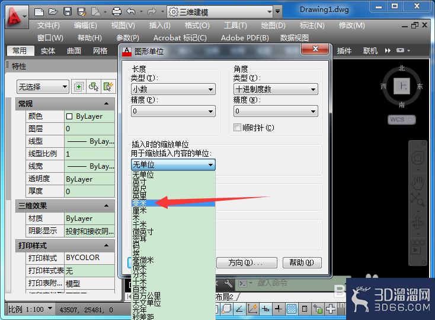This screenshot has height=320, width=435.
Task: Open the workspace dropdown 三维建模
Action: pos(220,12)
